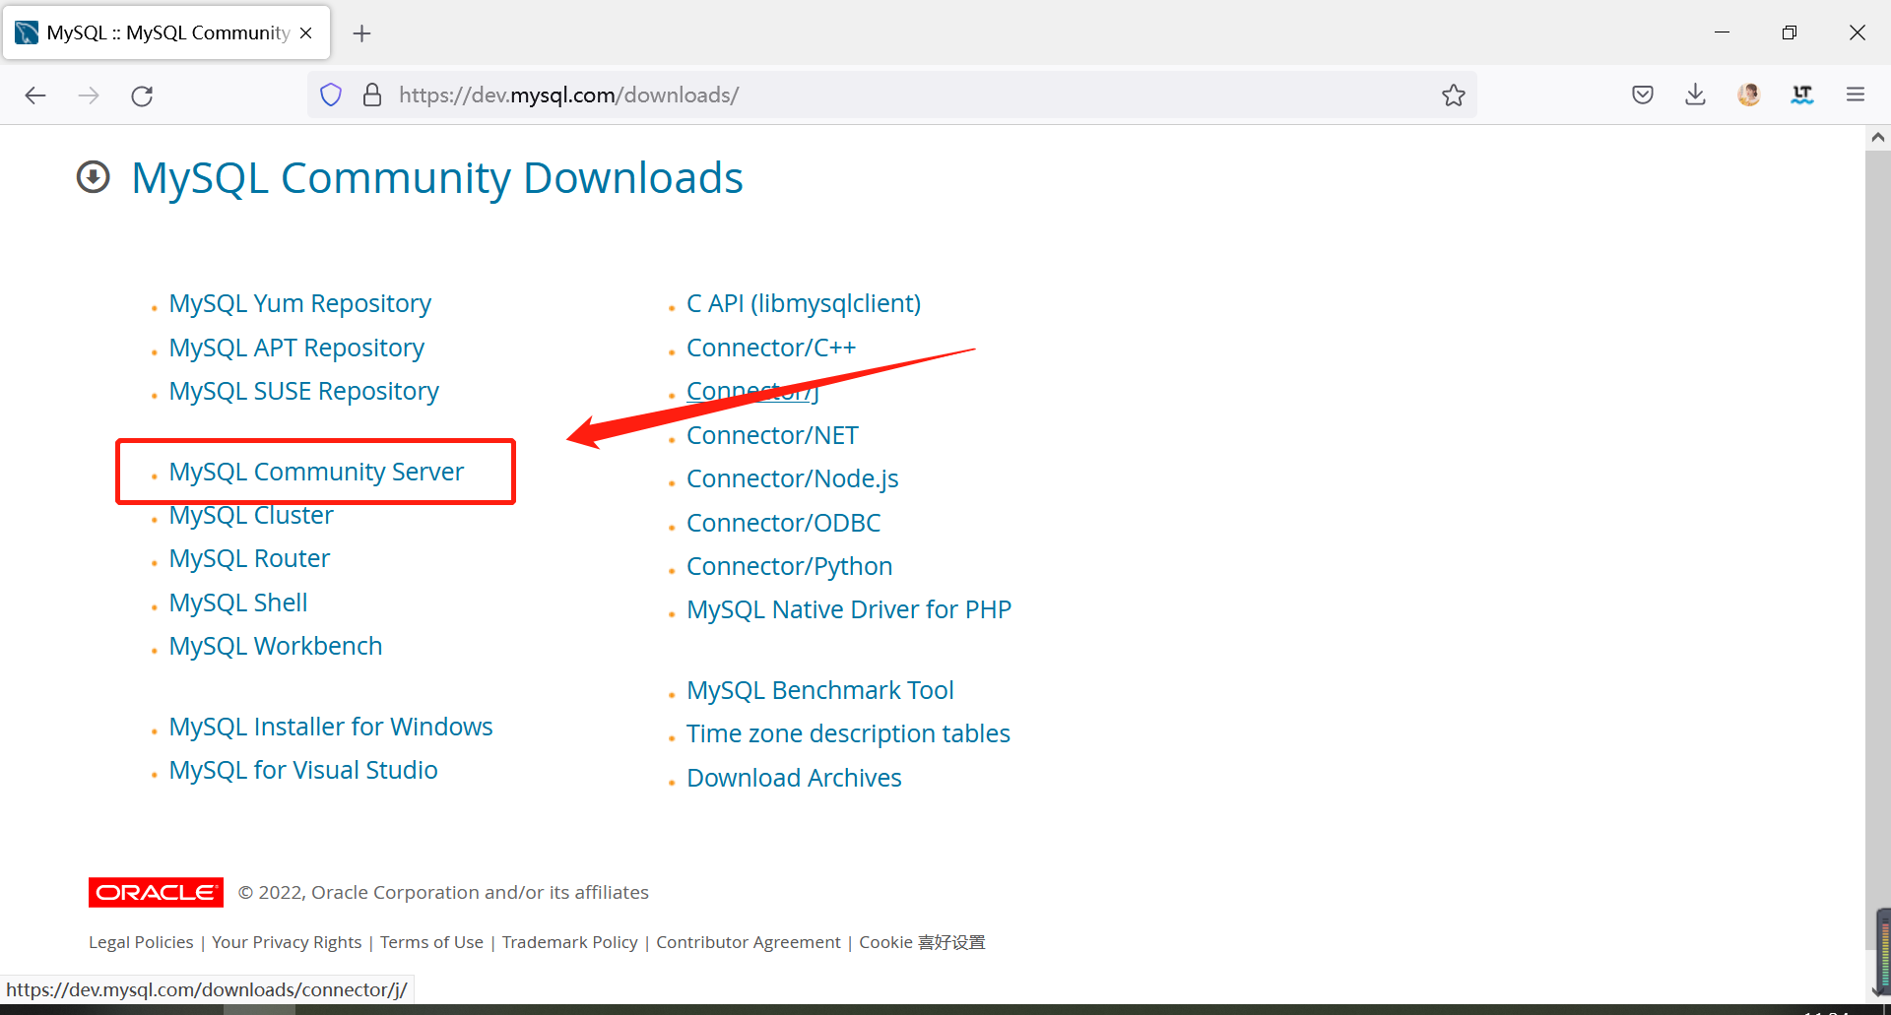The height and width of the screenshot is (1015, 1891).
Task: Open Connector/NET link
Action: coord(772,435)
